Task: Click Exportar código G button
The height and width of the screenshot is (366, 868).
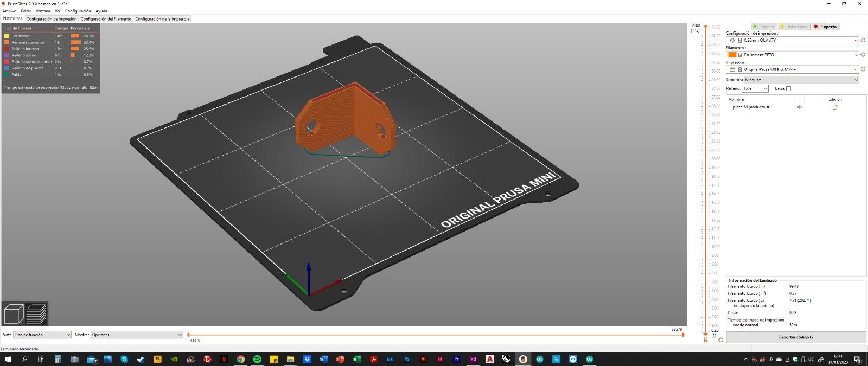Action: (x=796, y=337)
